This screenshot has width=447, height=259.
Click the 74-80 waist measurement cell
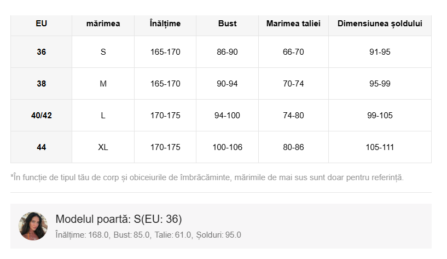(293, 116)
